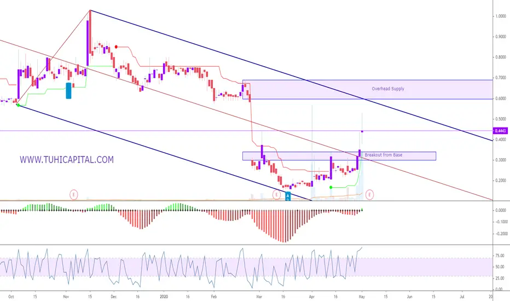Click the Feb label on the time axis

(x=214, y=297)
